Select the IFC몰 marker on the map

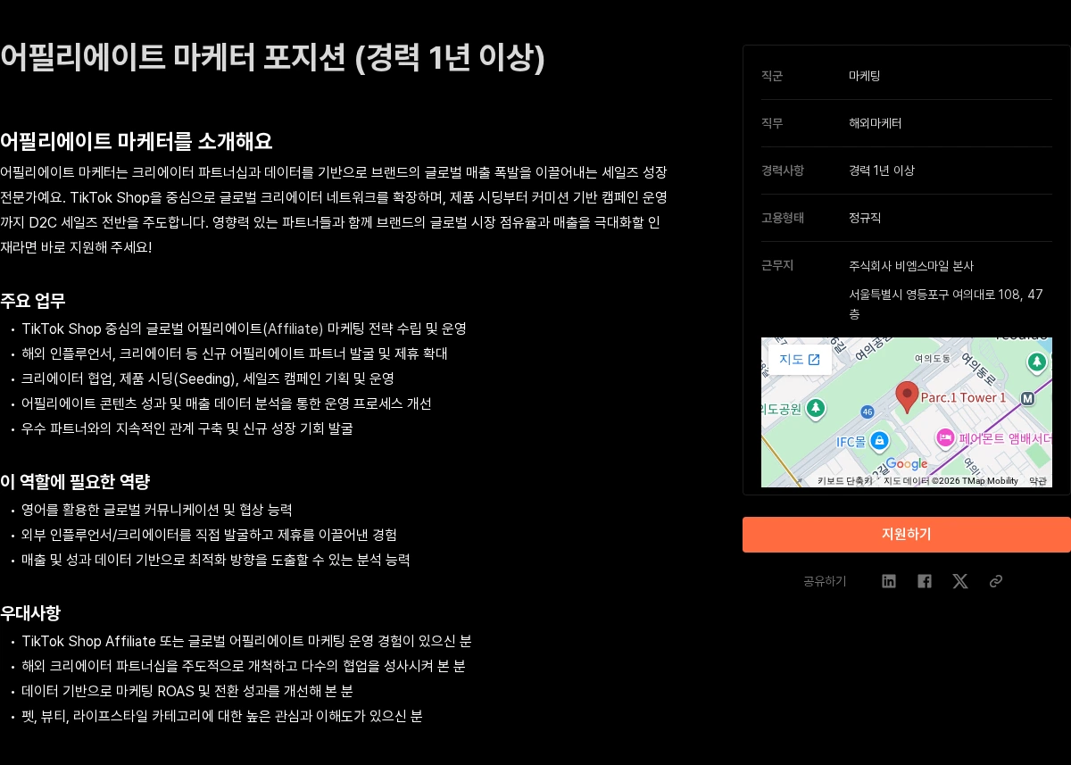pos(879,441)
